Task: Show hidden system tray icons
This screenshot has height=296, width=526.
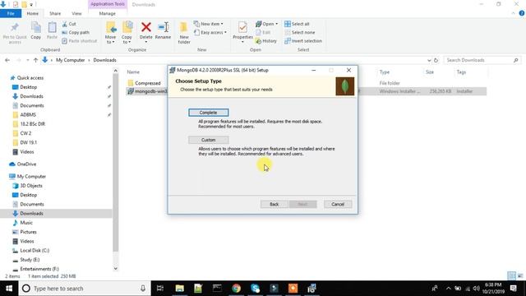Action: click(x=448, y=289)
